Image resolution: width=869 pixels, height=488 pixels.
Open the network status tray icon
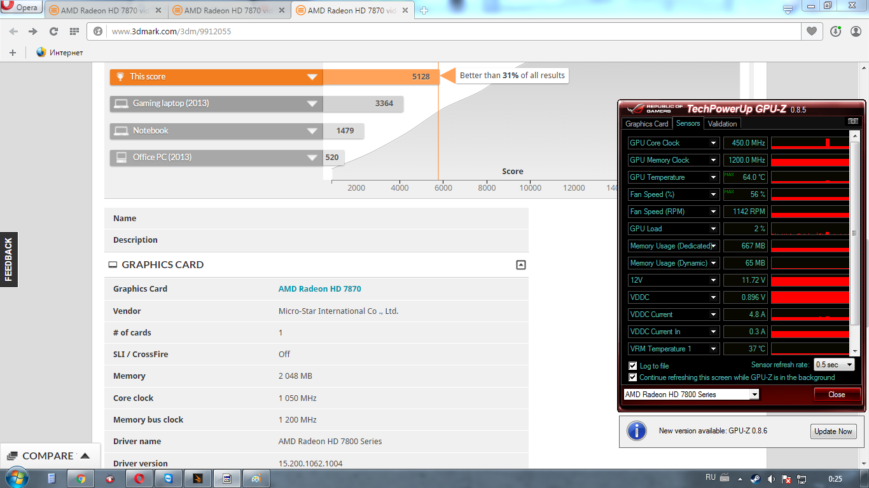click(x=802, y=478)
